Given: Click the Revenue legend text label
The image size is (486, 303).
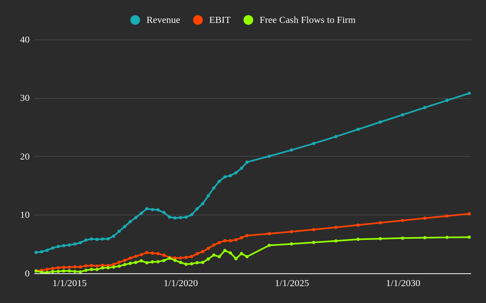Looking at the screenshot, I should (x=163, y=20).
